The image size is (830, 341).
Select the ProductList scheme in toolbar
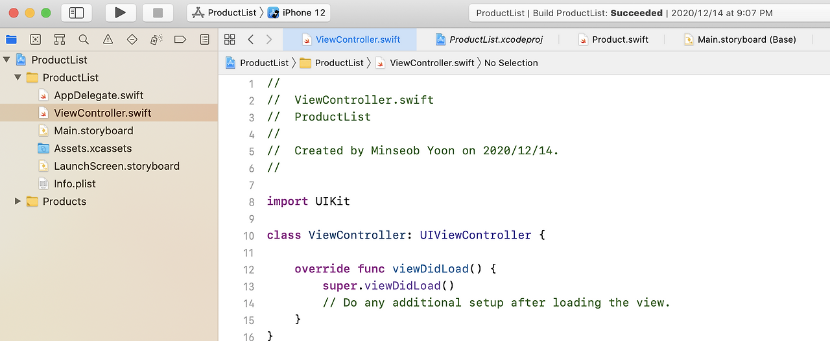click(225, 12)
